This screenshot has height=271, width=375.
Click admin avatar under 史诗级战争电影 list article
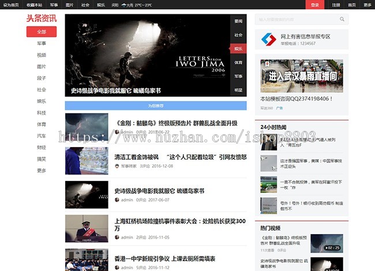tap(117, 200)
